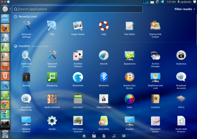The width and height of the screenshot is (197, 139).
Task: Open the Amarok music player
Action: 104,55
